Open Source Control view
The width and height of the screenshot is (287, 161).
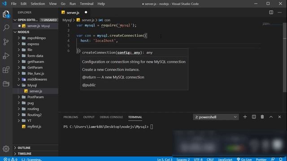[6, 42]
